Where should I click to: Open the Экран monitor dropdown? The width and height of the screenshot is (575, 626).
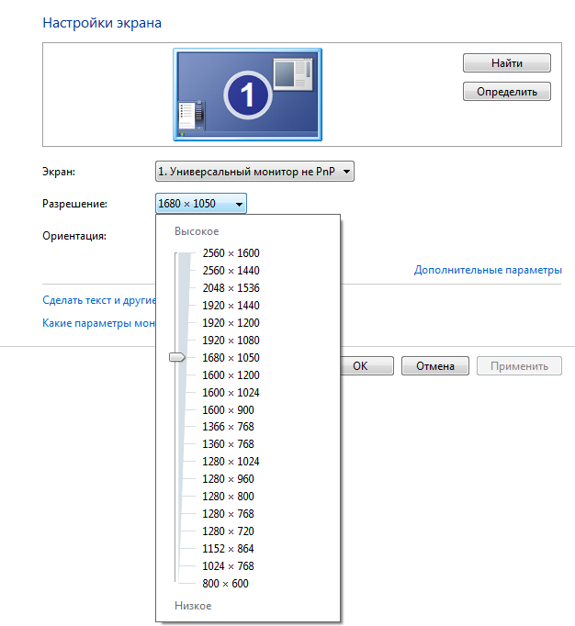pyautogui.click(x=254, y=172)
